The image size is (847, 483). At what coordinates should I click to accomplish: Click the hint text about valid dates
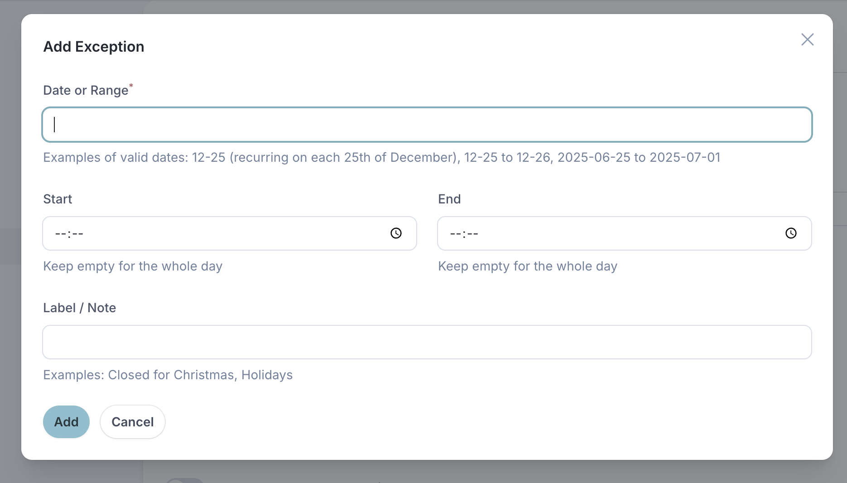click(381, 158)
